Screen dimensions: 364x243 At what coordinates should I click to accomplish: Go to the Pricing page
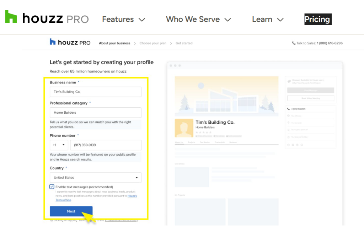tap(317, 20)
